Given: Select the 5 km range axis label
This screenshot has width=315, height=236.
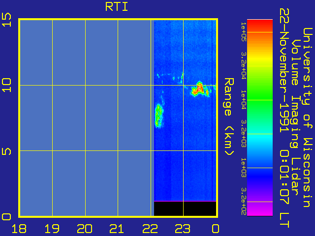Looking at the screenshot, I should [6, 151].
